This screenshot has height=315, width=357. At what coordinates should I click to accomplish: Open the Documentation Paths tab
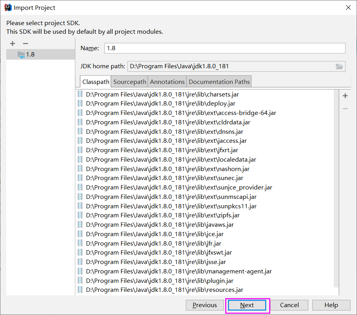click(219, 81)
